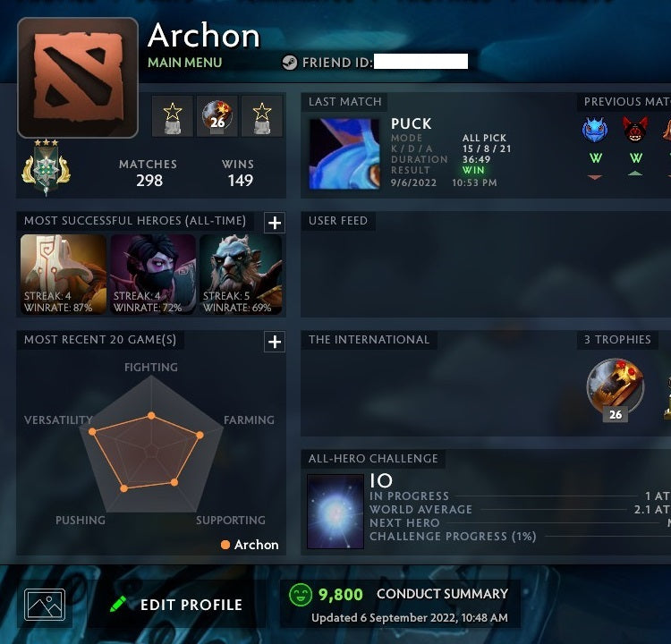Click the level 26 Aegis badge slot

pos(217,116)
